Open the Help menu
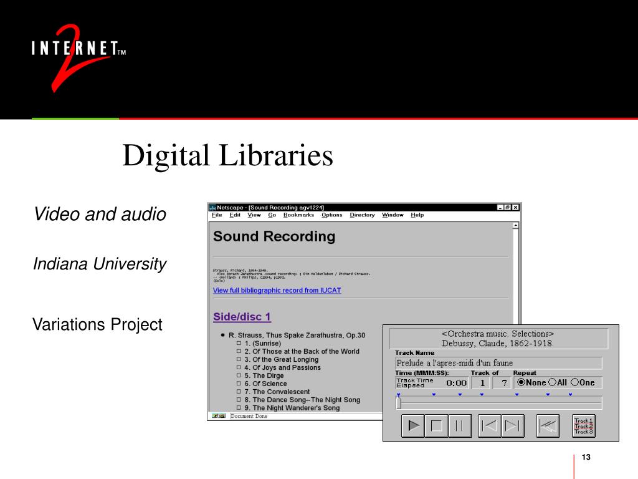The image size is (638, 479). (417, 215)
